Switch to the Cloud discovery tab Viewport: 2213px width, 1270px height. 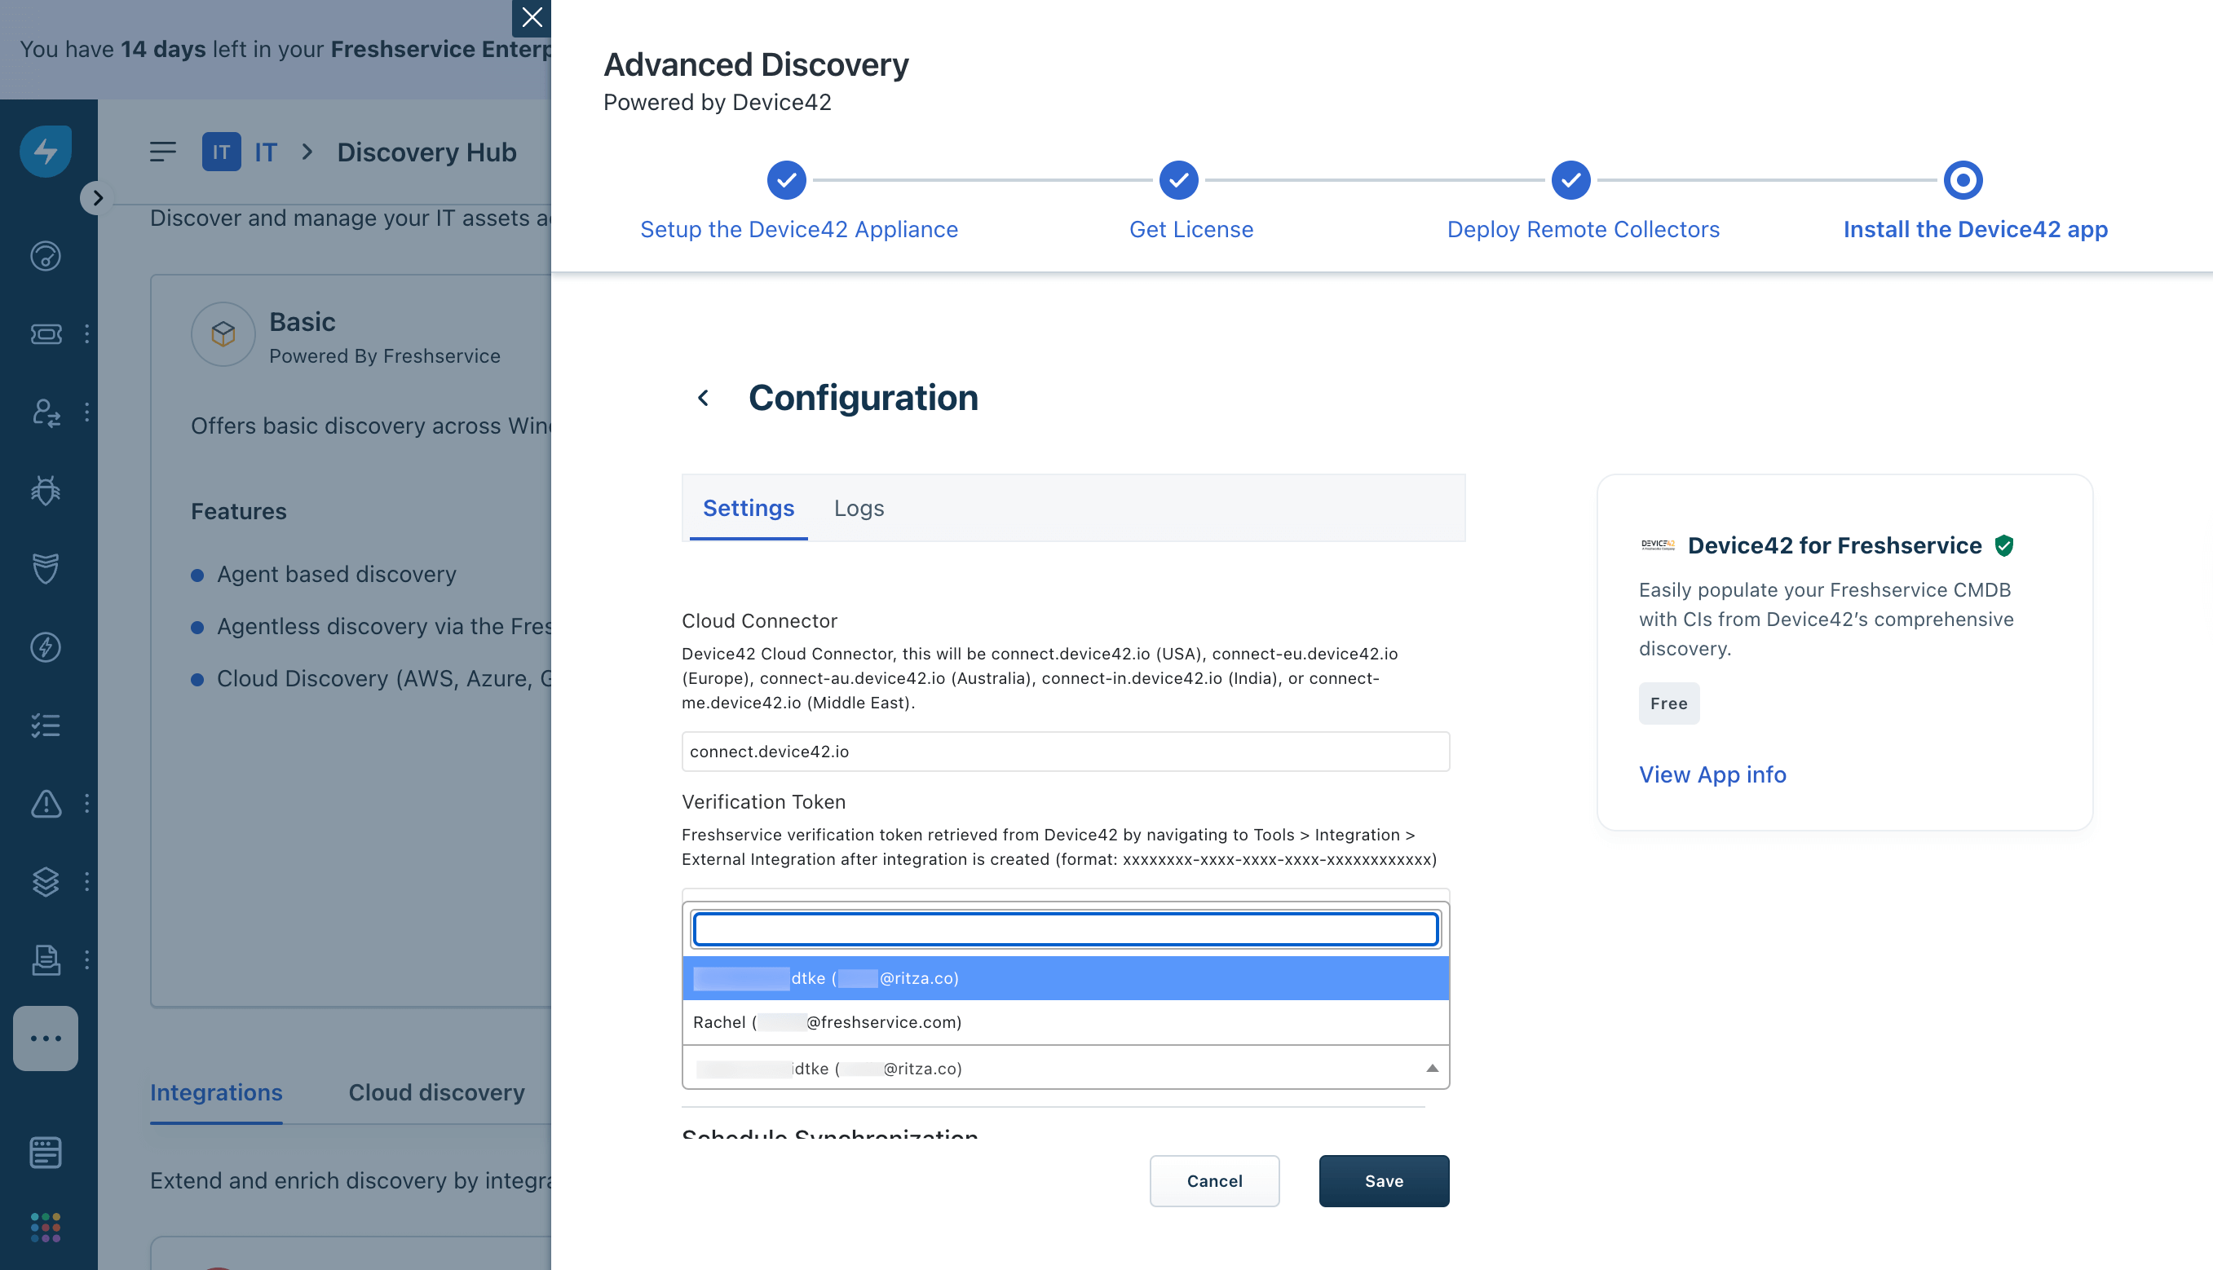pos(436,1092)
